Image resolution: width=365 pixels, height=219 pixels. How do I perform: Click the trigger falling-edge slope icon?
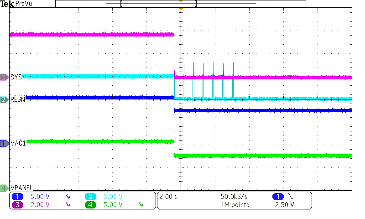tap(291, 196)
